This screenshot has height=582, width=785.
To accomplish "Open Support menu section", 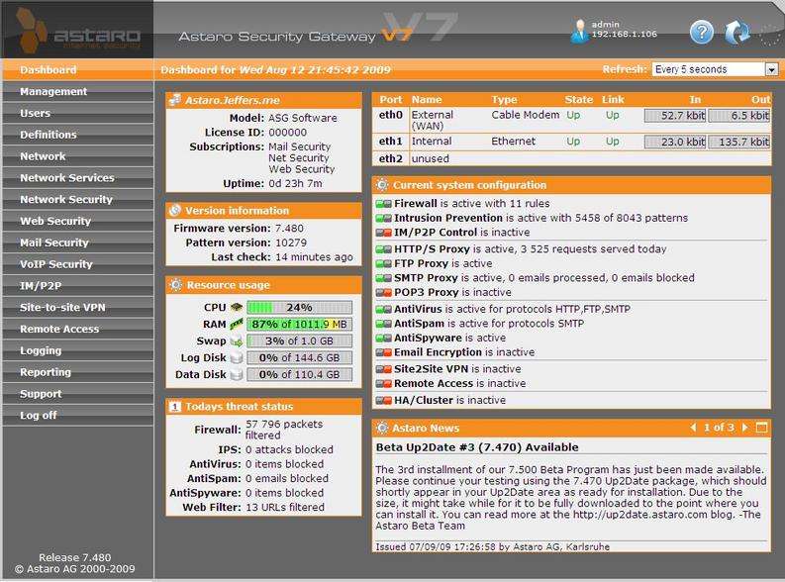I will 77,393.
